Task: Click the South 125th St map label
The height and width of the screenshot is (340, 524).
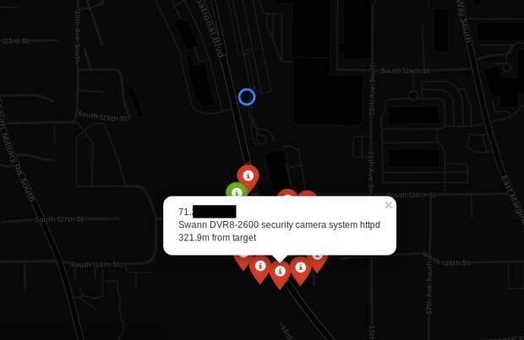Action: [103, 116]
